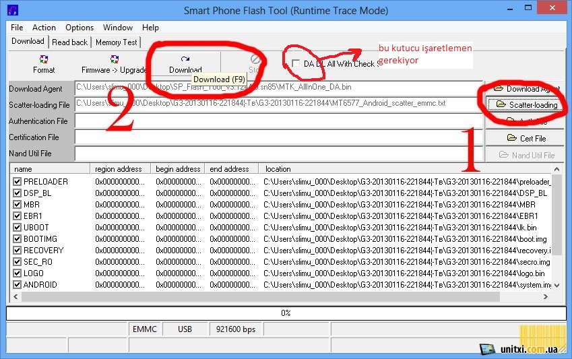Click the Scatter-loading File path field
Viewport: 572px width, 359px height.
tap(279, 104)
